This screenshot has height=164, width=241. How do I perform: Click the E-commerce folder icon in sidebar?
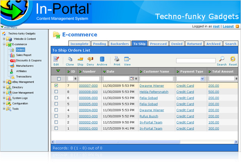point(9,44)
